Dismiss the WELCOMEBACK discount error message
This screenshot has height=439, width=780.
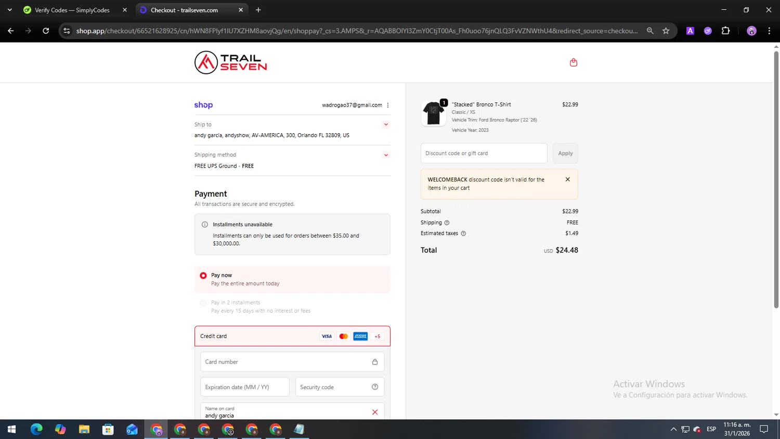tap(568, 179)
